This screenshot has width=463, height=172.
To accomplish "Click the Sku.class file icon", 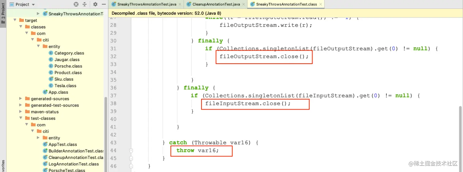I will click(51, 79).
